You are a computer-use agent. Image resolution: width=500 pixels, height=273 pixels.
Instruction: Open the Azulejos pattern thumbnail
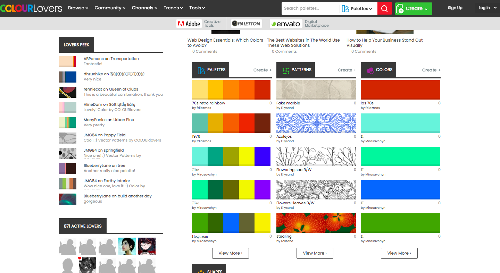pyautogui.click(x=316, y=123)
